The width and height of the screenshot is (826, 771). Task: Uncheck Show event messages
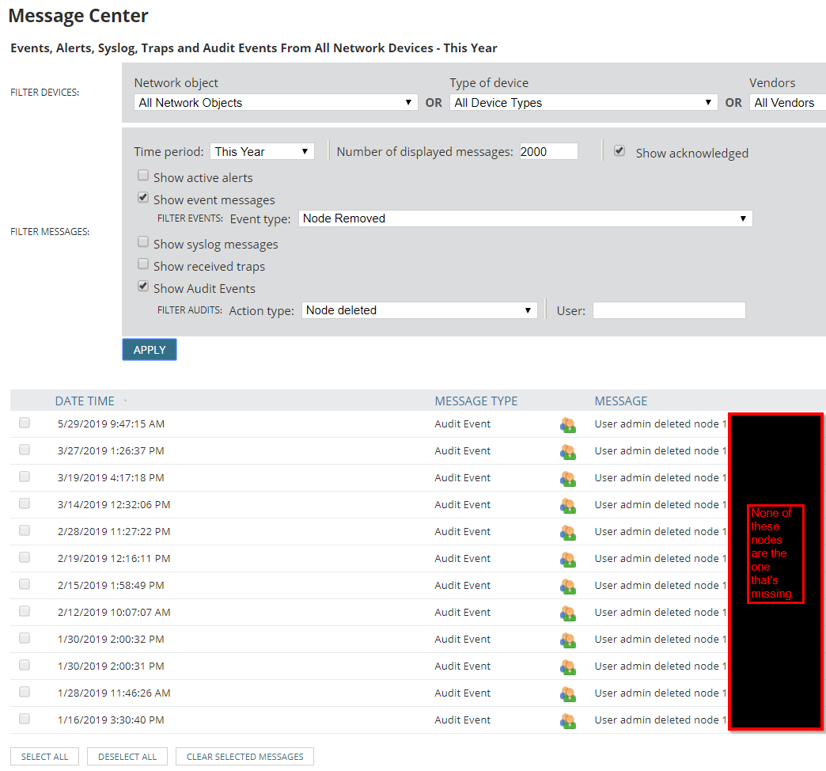pyautogui.click(x=142, y=197)
